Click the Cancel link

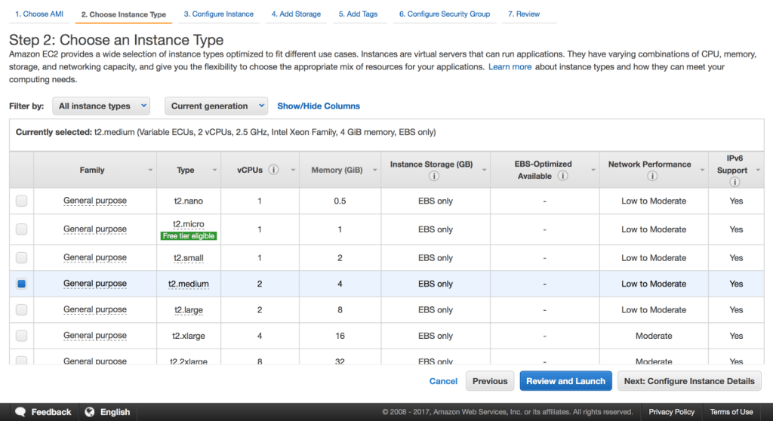[x=443, y=381]
